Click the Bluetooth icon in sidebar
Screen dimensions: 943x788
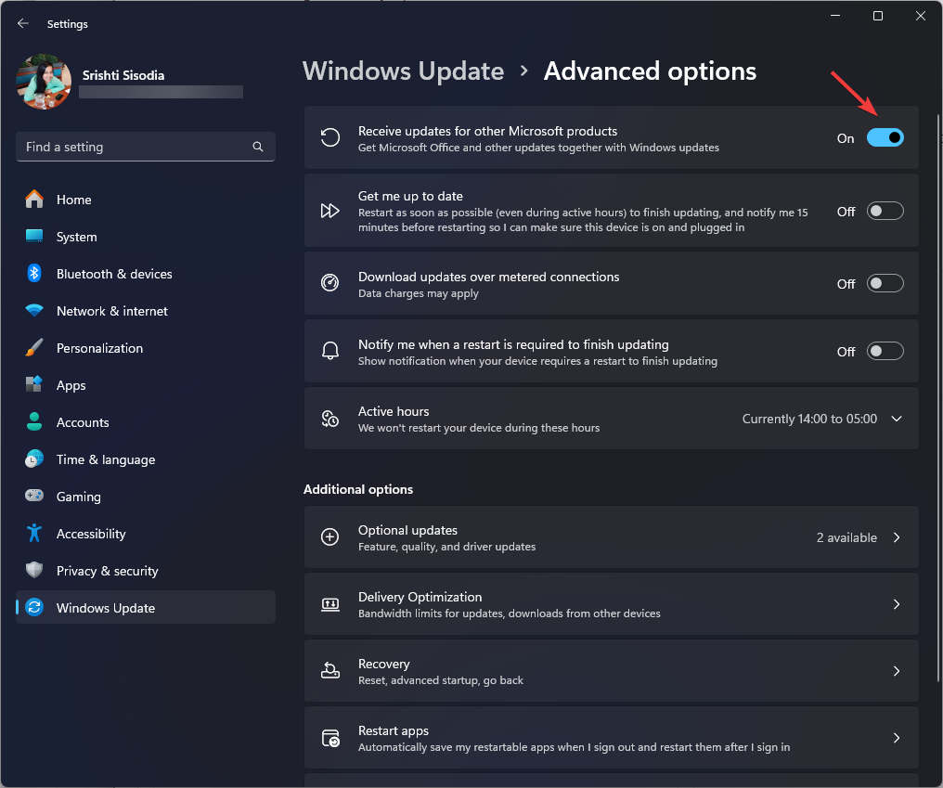pyautogui.click(x=34, y=273)
